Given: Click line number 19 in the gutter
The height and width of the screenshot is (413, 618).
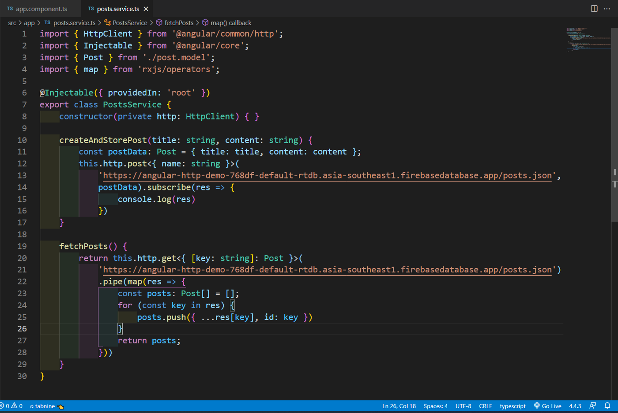Looking at the screenshot, I should pos(22,246).
